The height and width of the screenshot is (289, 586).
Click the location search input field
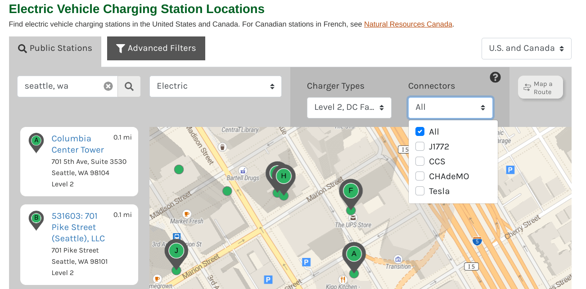pyautogui.click(x=61, y=86)
